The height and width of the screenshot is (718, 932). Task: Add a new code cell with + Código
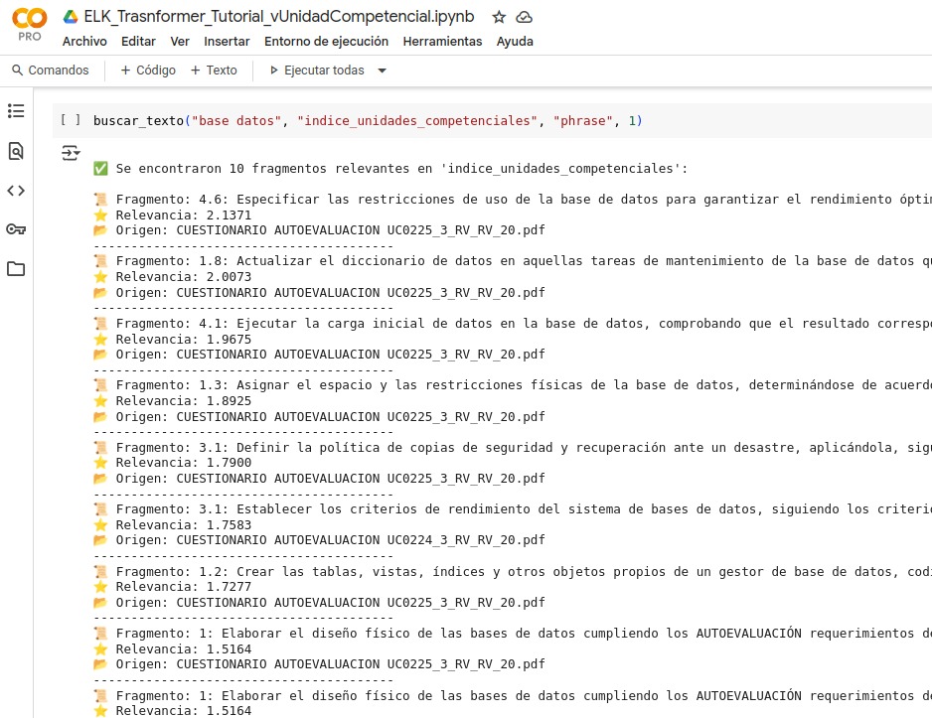point(148,71)
